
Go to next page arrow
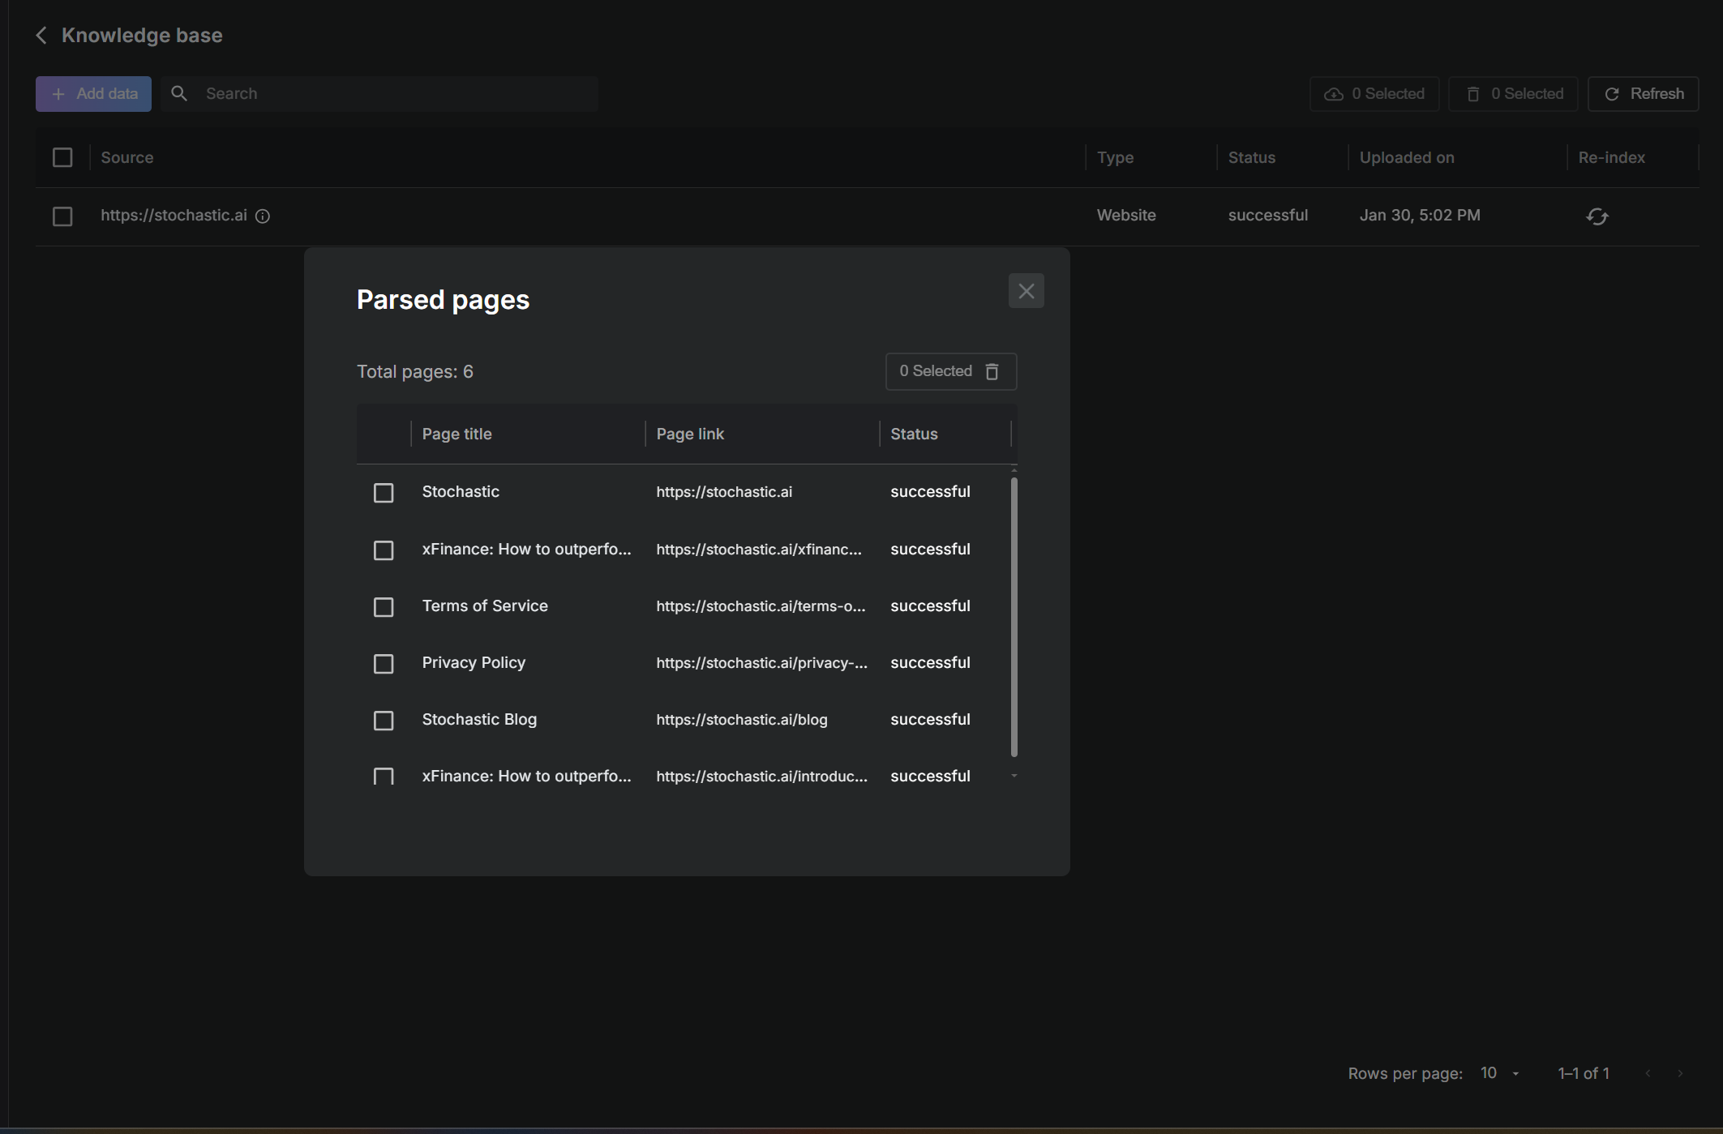tap(1680, 1073)
